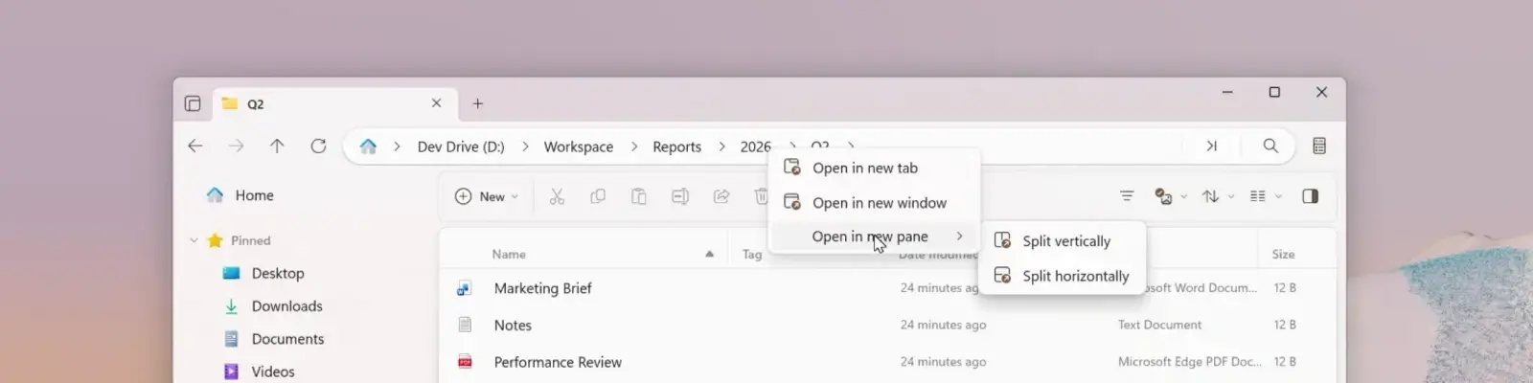Expand chevron after home icon in breadcrumb

click(x=397, y=146)
